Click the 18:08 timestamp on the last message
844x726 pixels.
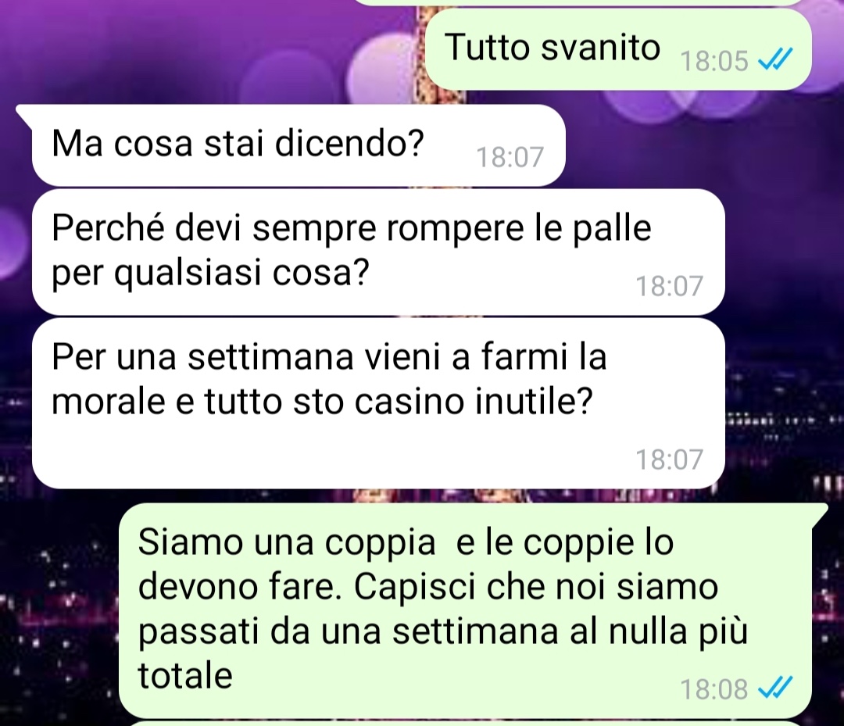coord(714,688)
